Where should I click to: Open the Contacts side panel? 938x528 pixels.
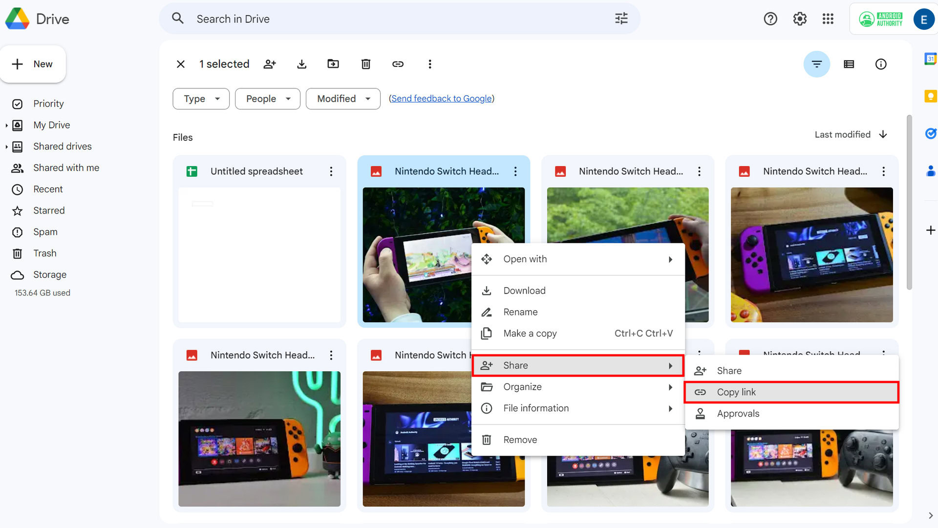931,171
